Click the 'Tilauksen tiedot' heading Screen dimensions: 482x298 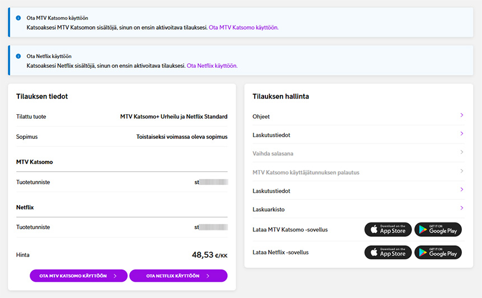pyautogui.click(x=42, y=96)
